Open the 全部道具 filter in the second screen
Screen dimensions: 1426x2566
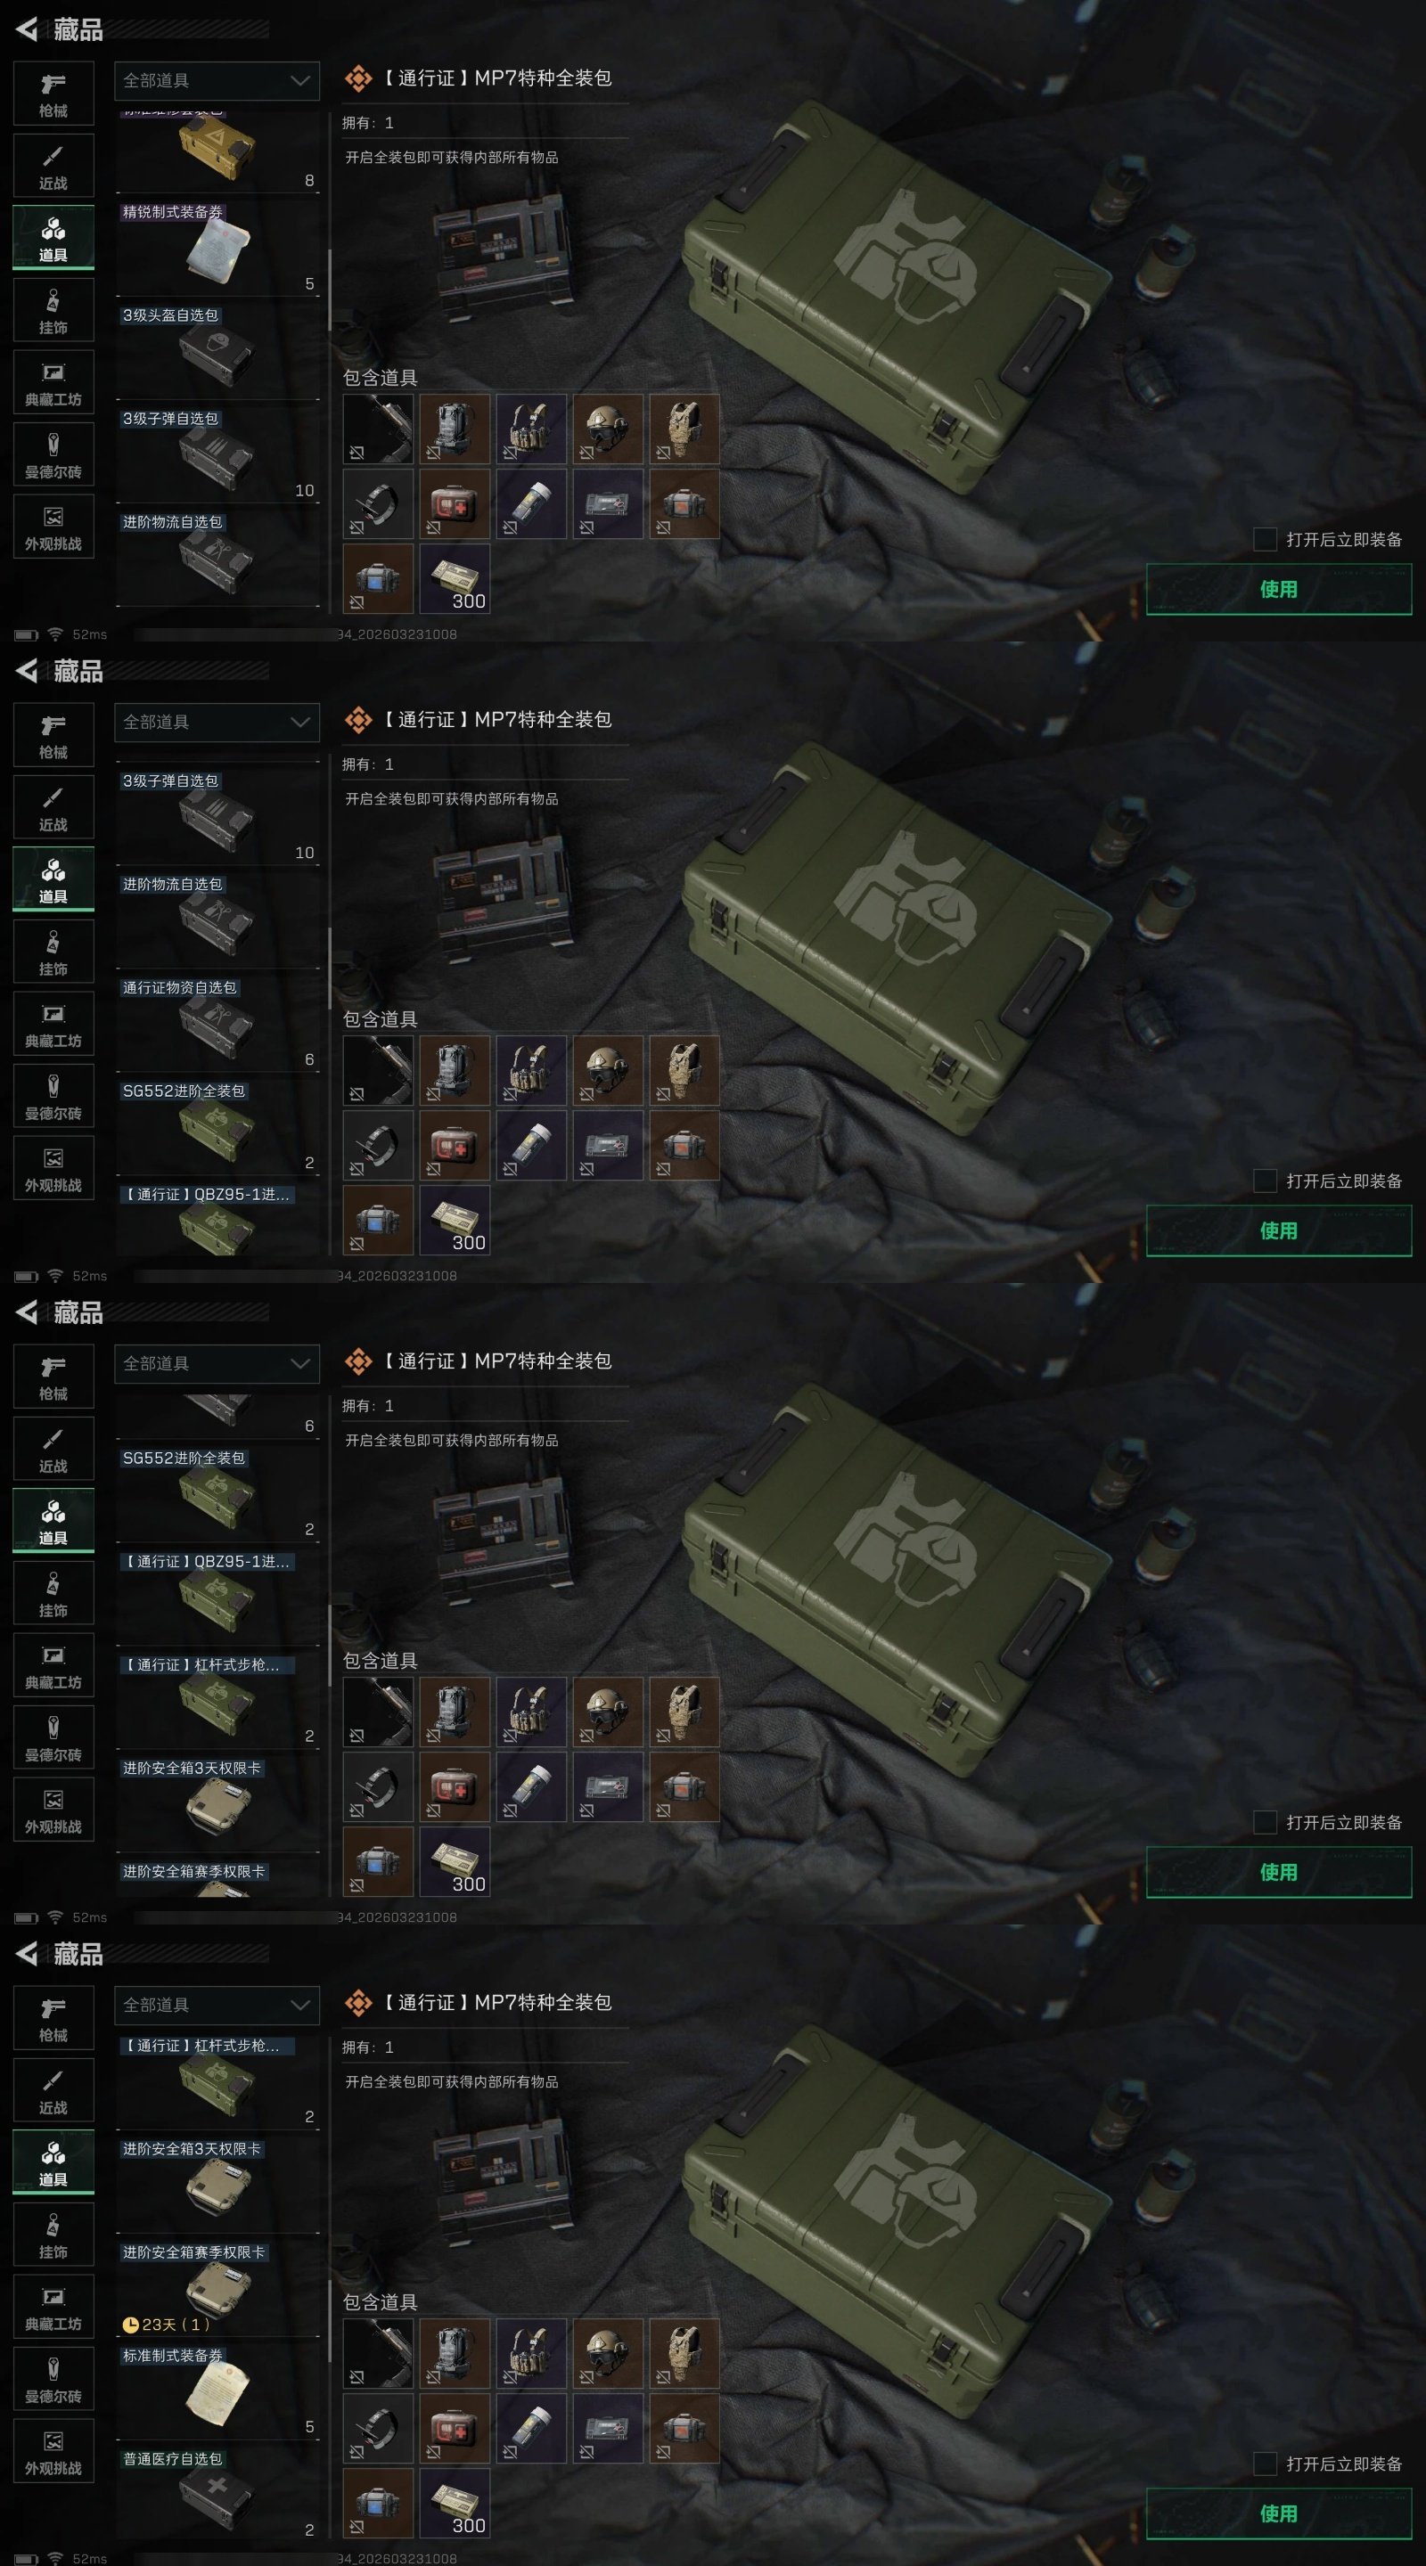coord(217,723)
